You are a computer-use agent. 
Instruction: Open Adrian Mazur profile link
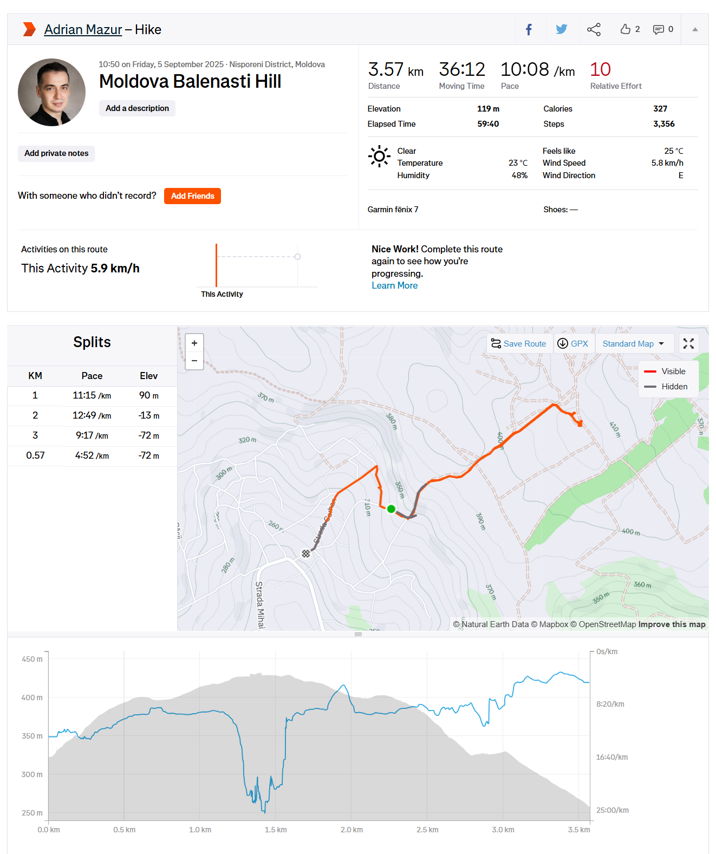click(x=83, y=29)
